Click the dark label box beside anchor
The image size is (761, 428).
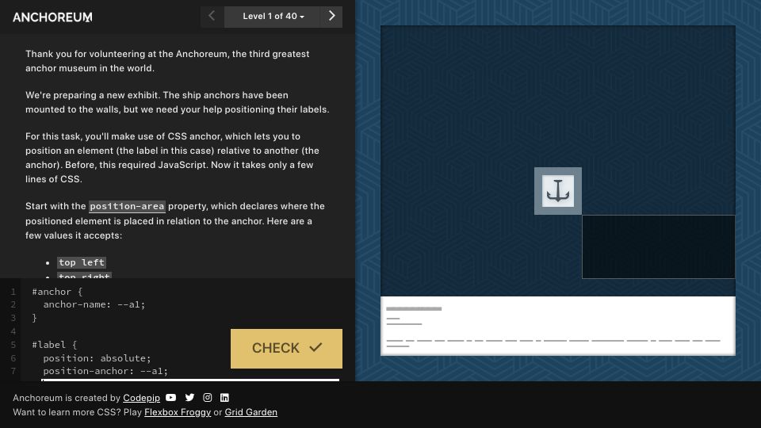pos(659,247)
